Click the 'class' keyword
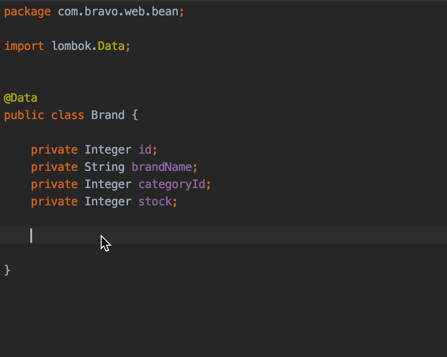 click(x=68, y=115)
